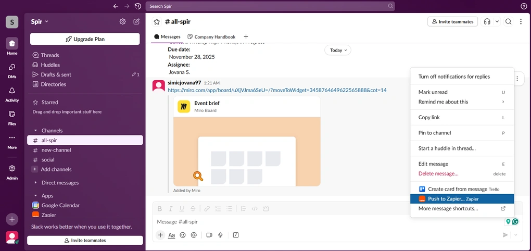Viewport: 531px width, 251px height.
Task: Open channel three-dot options menu
Action: (521, 22)
